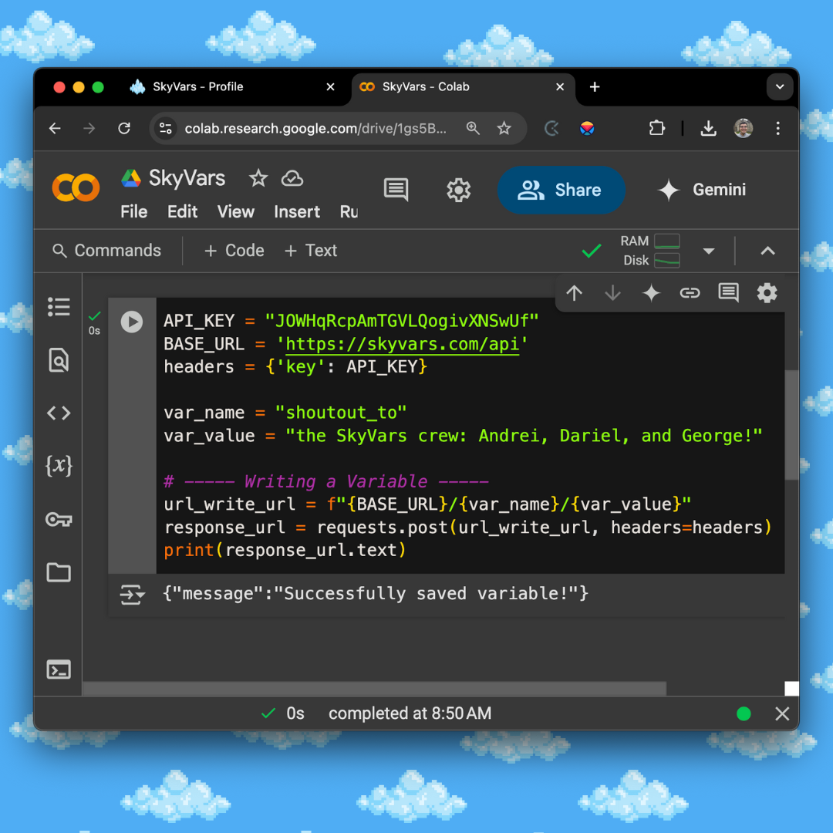Switch to the SkyVars - Profile tab

[228, 86]
